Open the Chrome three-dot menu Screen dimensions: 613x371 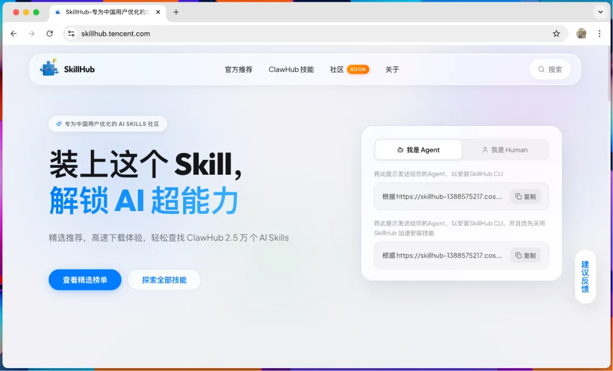click(599, 33)
